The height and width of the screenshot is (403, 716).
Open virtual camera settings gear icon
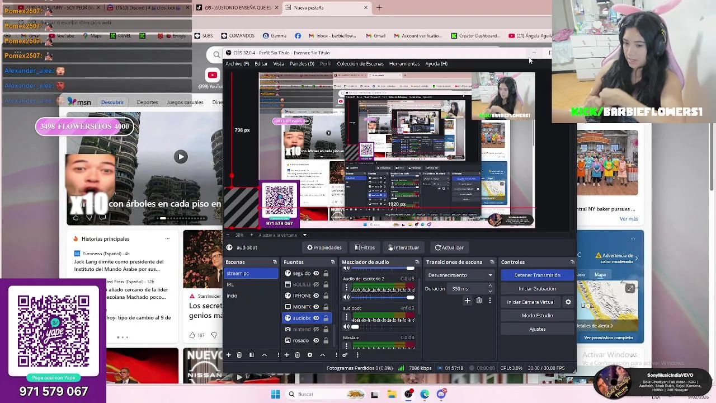(x=568, y=302)
